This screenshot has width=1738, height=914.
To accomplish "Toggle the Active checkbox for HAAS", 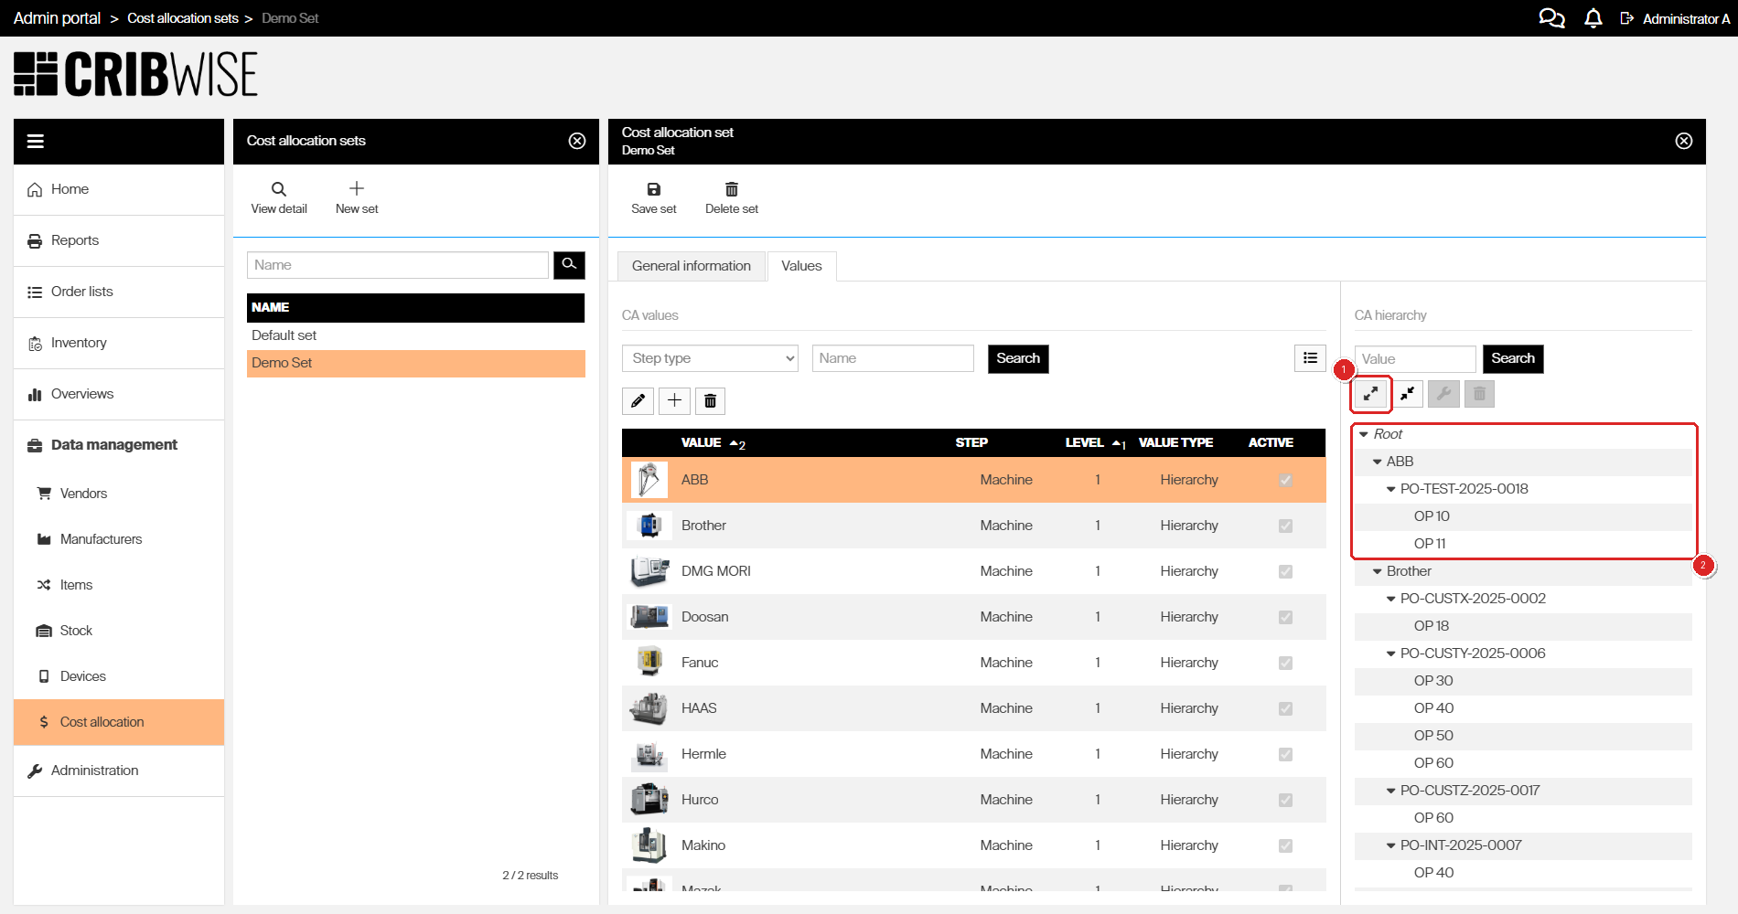I will pos(1285,708).
